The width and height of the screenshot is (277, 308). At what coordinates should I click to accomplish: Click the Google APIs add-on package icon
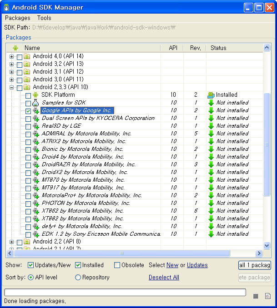point(36,110)
